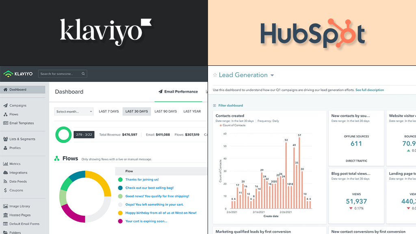The image size is (416, 234).
Task: Click the Klaviyo logo icon in header
Action: click(x=8, y=74)
